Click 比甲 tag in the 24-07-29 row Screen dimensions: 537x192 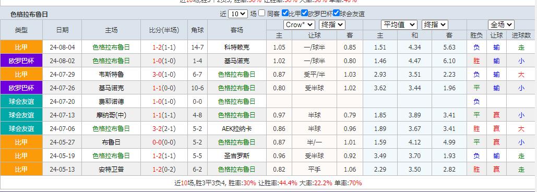[x=21, y=74]
